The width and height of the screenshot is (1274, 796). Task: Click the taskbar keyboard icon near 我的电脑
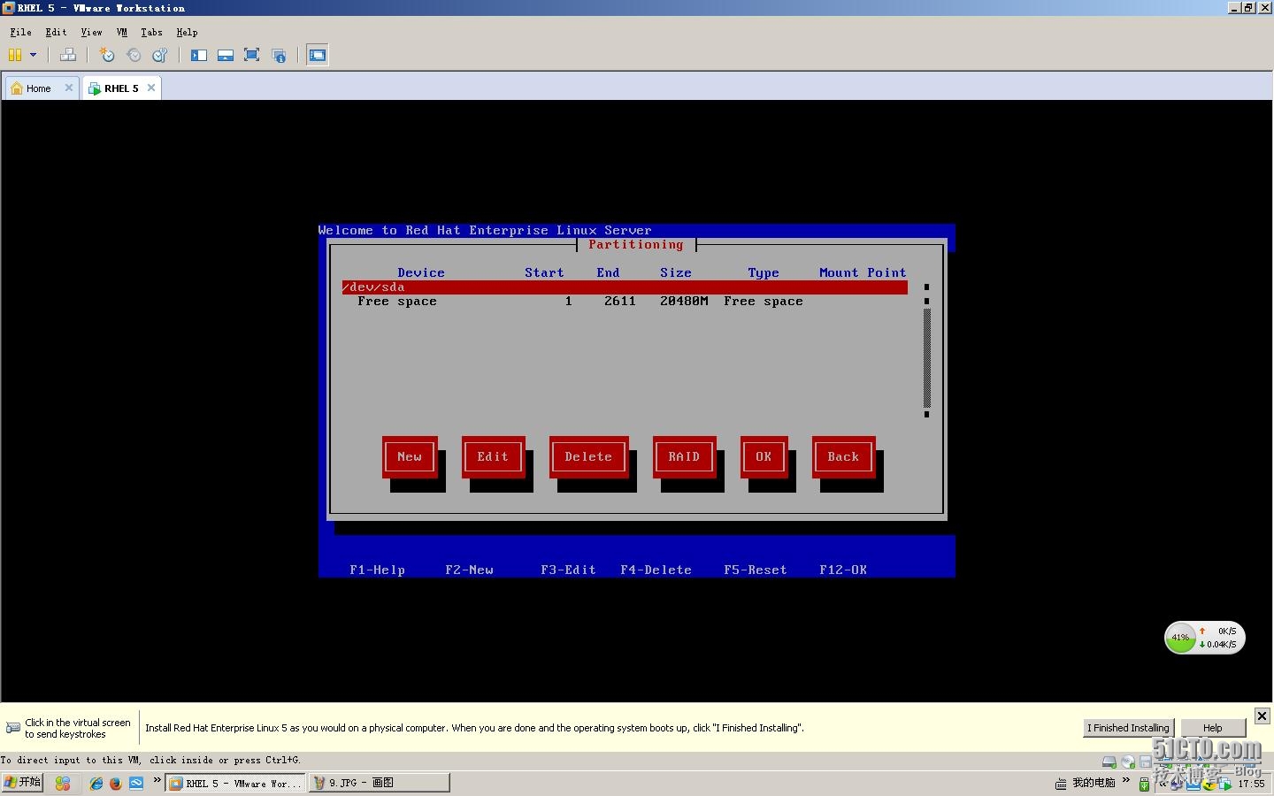tap(1061, 784)
